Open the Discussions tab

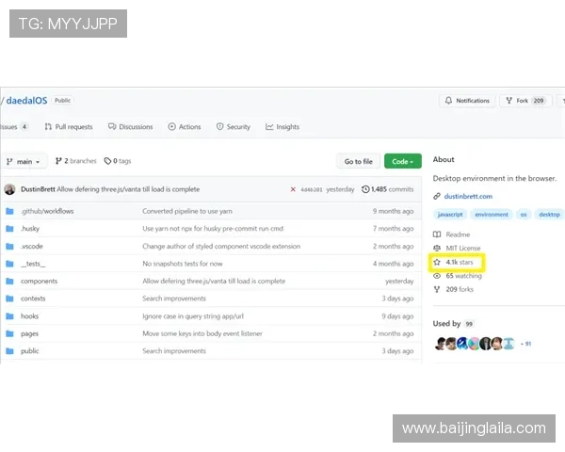tap(131, 127)
